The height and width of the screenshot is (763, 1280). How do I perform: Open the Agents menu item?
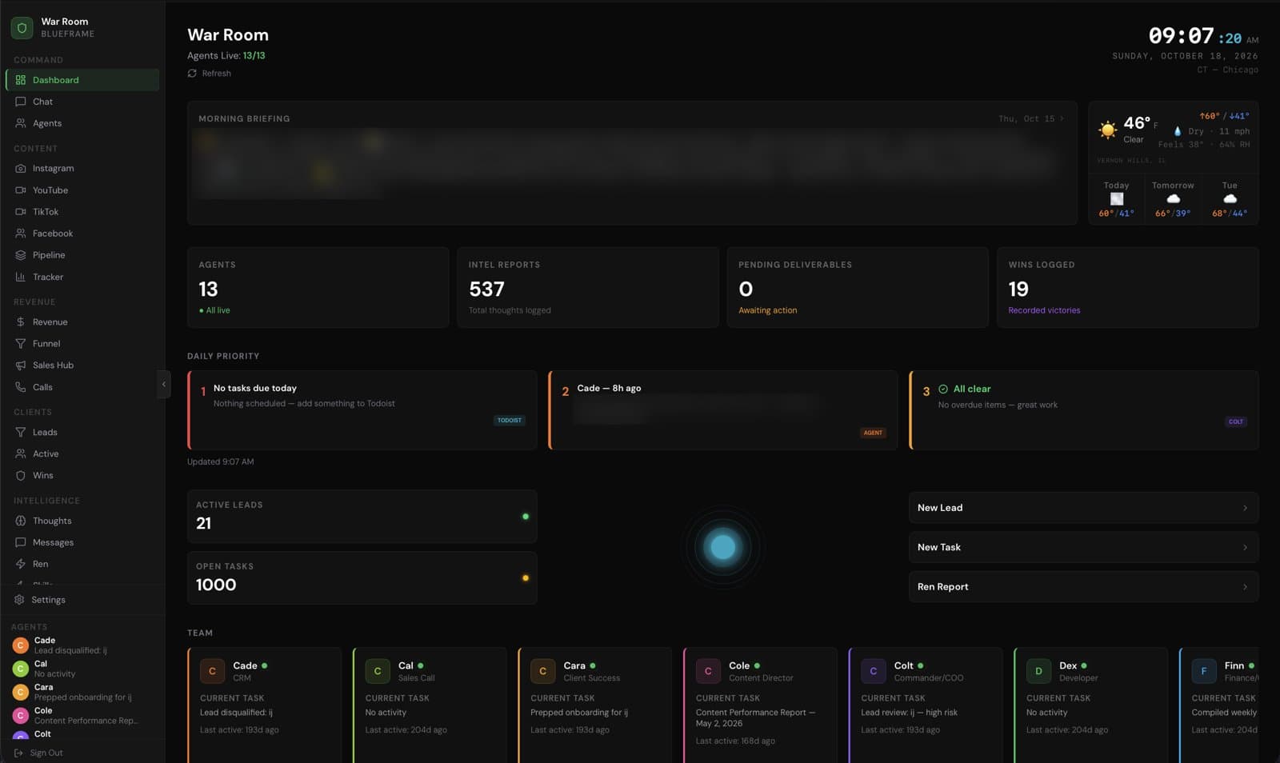click(x=82, y=123)
